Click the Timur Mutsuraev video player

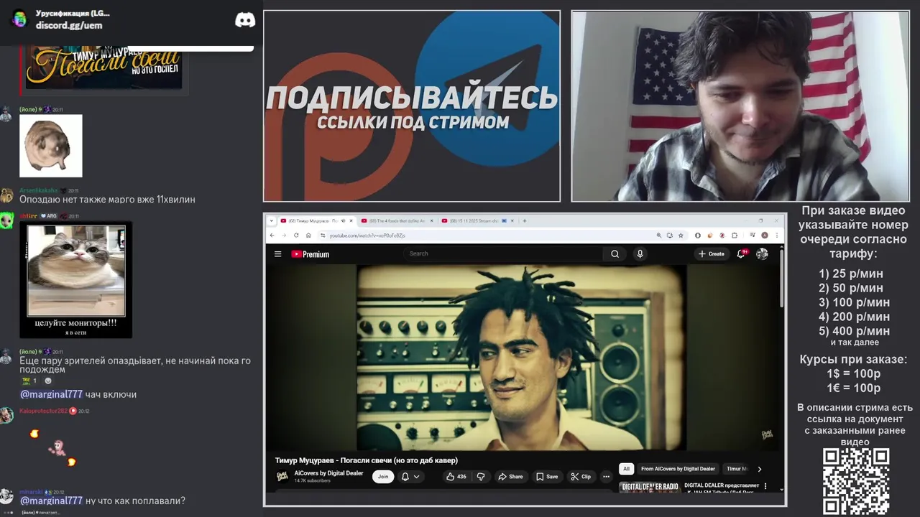click(x=523, y=357)
